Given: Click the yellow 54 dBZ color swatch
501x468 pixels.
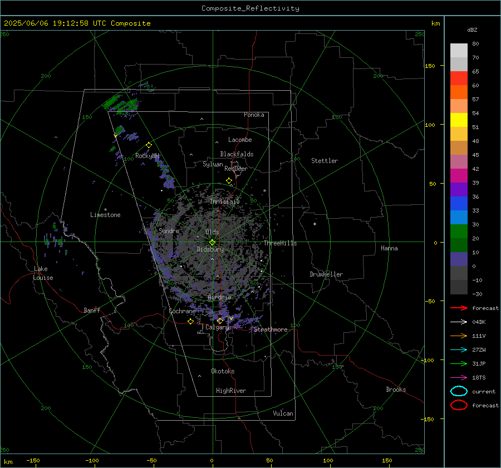Looking at the screenshot, I should [x=459, y=120].
